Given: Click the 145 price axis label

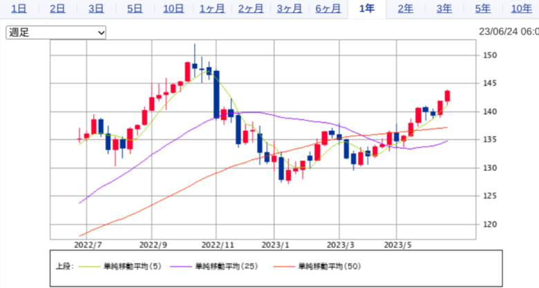Looking at the screenshot, I should point(489,83).
